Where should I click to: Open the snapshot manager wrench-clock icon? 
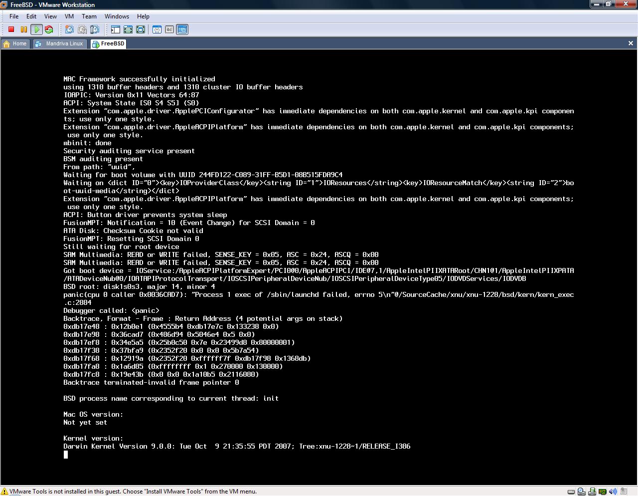pyautogui.click(x=95, y=29)
